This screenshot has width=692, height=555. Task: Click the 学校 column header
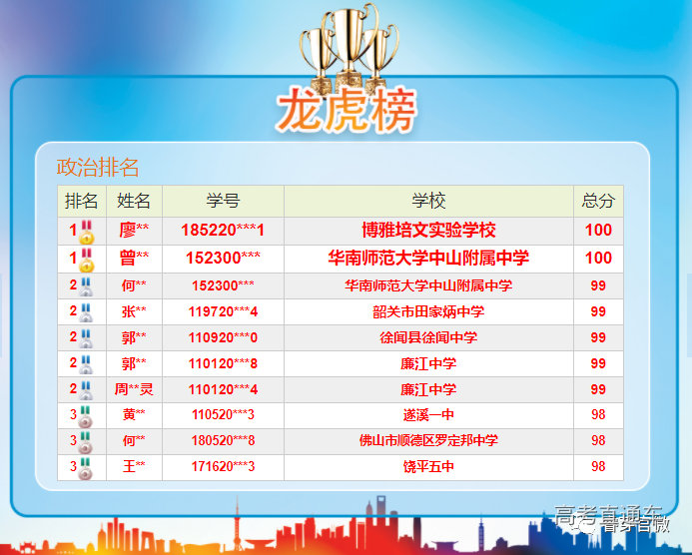click(x=428, y=201)
